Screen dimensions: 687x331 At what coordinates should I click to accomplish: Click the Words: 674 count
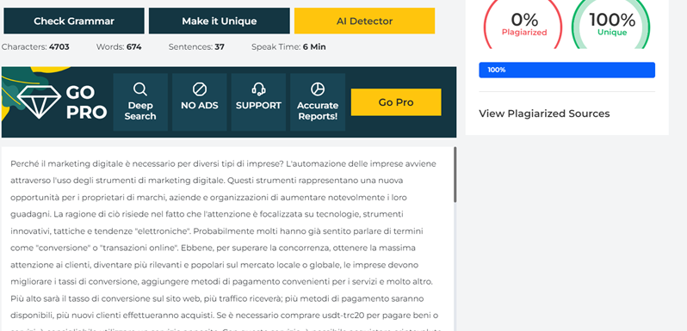tap(119, 46)
